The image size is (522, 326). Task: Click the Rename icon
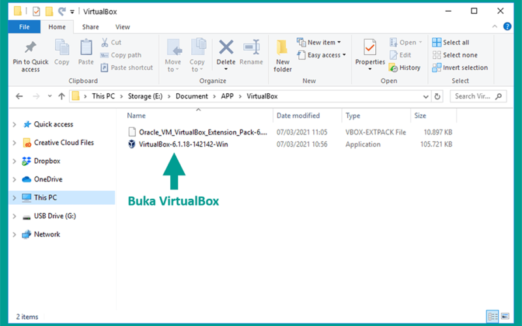[251, 47]
